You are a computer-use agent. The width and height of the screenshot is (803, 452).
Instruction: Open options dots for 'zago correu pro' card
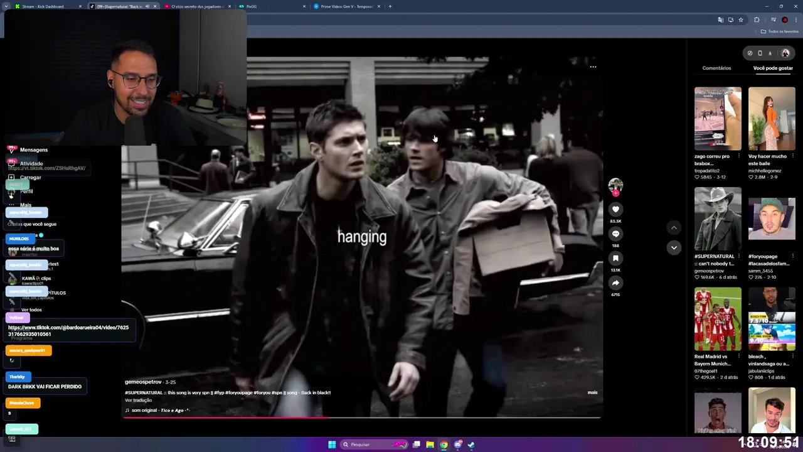point(738,156)
